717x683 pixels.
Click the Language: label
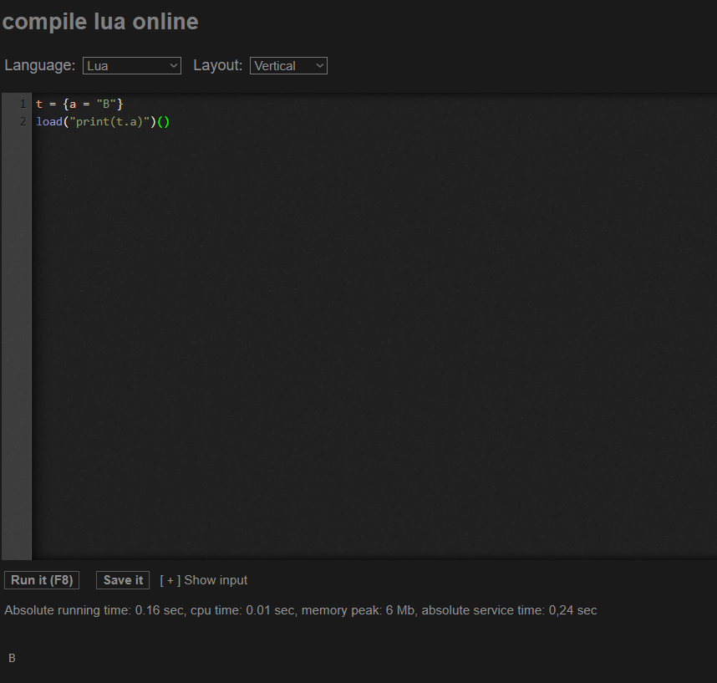(40, 65)
